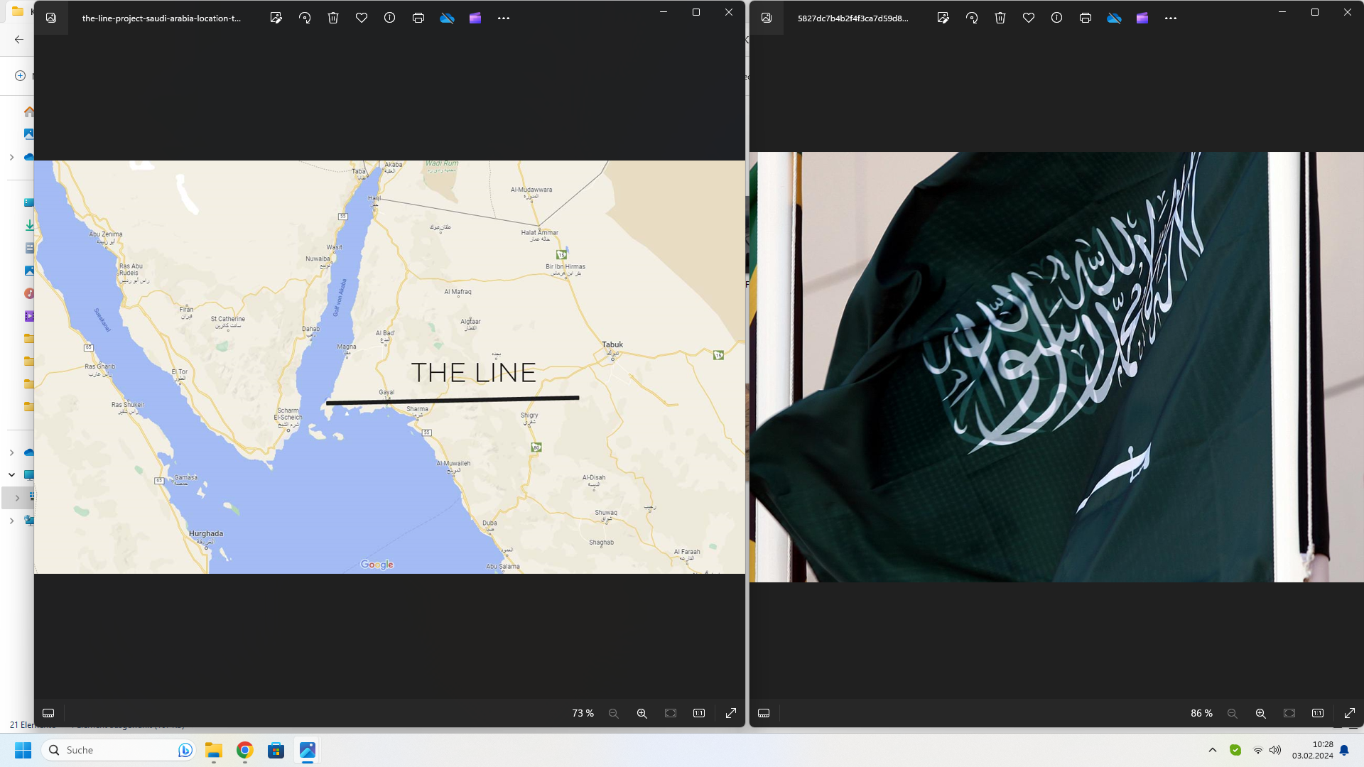Image resolution: width=1364 pixels, height=767 pixels.
Task: Open Clipchamp icon in left Photos window
Action: click(475, 18)
